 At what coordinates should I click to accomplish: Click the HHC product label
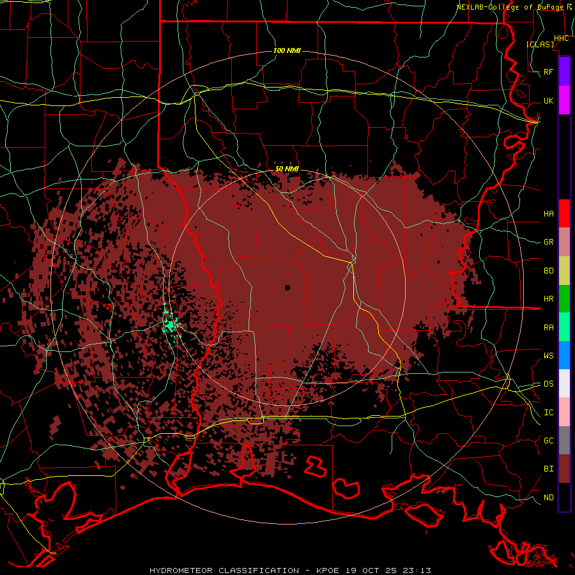pyautogui.click(x=561, y=38)
